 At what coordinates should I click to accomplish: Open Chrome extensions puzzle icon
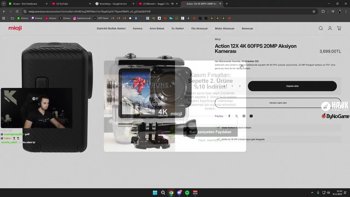[323, 11]
